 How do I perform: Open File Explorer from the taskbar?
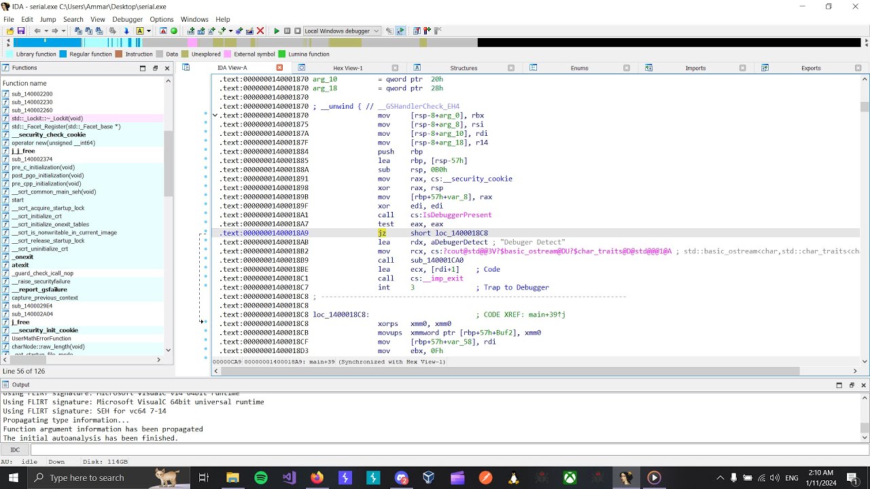click(233, 477)
